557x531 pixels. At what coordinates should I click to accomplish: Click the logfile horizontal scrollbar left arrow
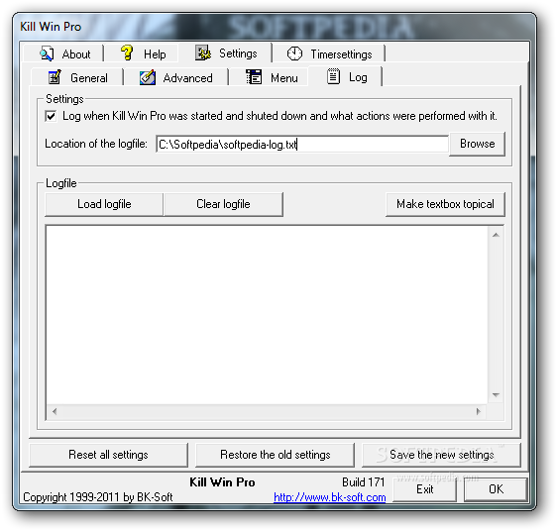click(x=55, y=412)
